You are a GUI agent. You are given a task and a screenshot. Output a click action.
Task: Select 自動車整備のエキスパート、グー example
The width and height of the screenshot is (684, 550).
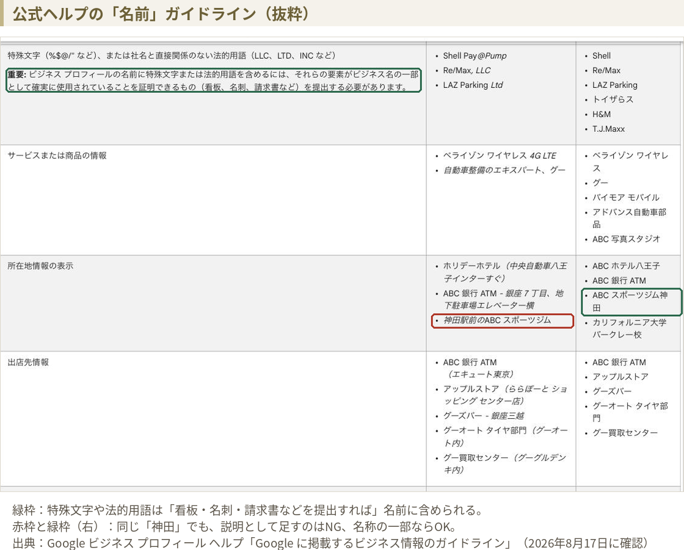coord(504,170)
